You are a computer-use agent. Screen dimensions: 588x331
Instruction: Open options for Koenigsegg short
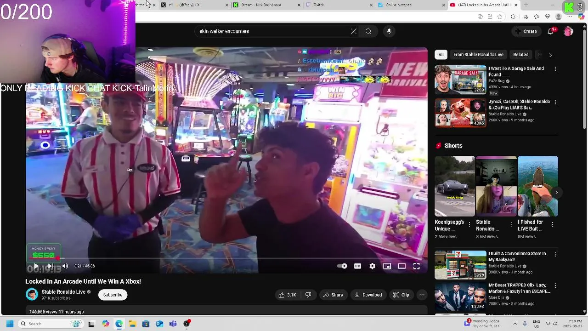point(469,224)
